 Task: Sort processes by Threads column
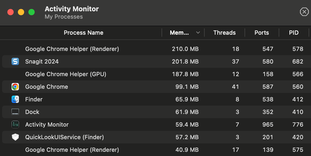(224, 33)
